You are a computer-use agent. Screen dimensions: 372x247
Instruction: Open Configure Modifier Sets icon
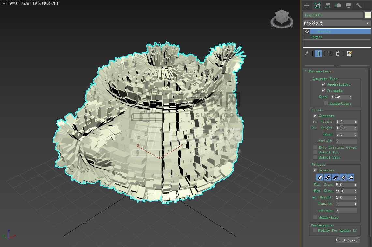349,54
